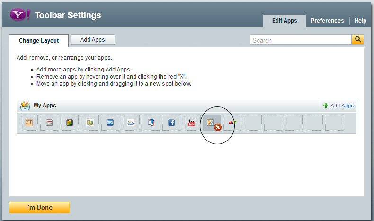374x221 pixels.
Task: Switch to the Add Apps tab
Action: coord(92,40)
